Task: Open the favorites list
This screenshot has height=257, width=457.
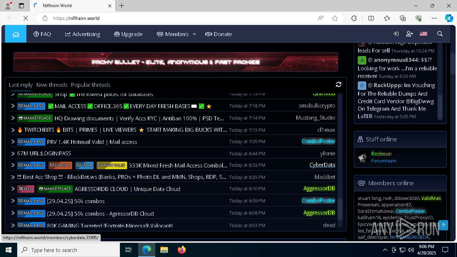Action: (x=387, y=18)
